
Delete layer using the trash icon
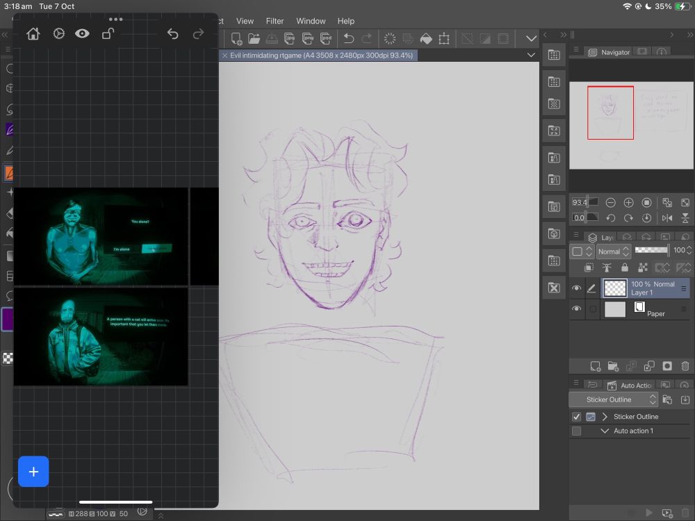point(685,366)
